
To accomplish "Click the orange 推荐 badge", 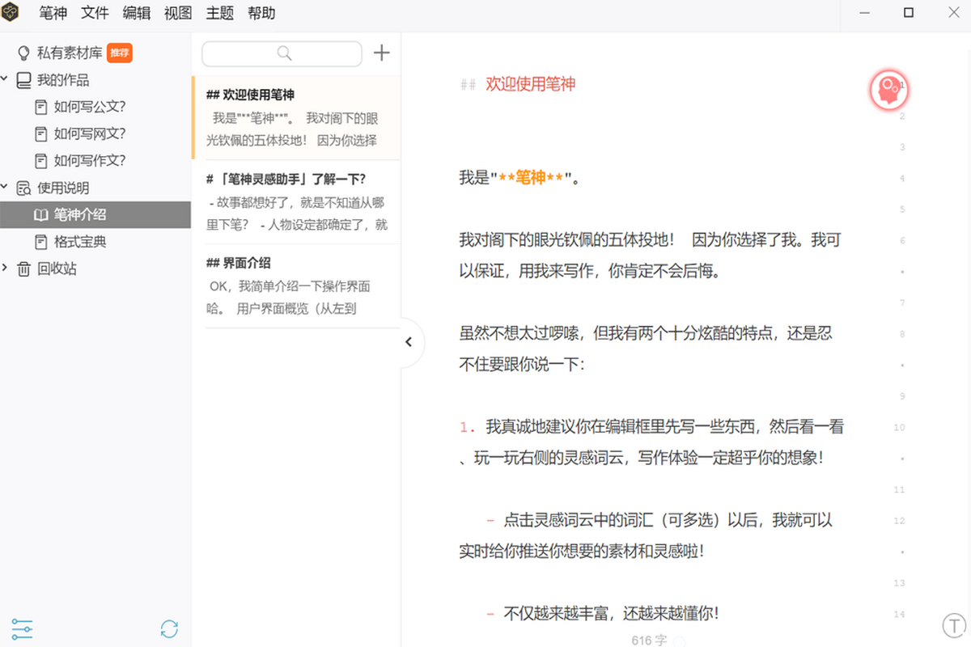I will (x=120, y=53).
